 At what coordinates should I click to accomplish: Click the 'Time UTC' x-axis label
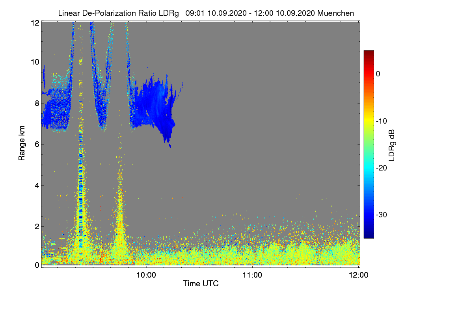[201, 283]
